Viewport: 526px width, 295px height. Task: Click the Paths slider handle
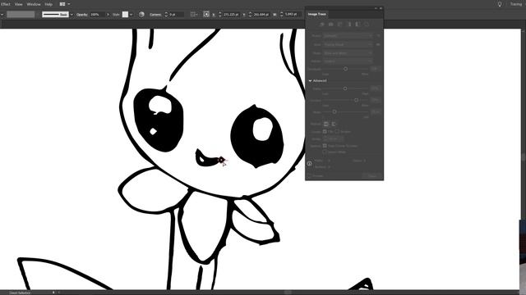tap(345, 88)
